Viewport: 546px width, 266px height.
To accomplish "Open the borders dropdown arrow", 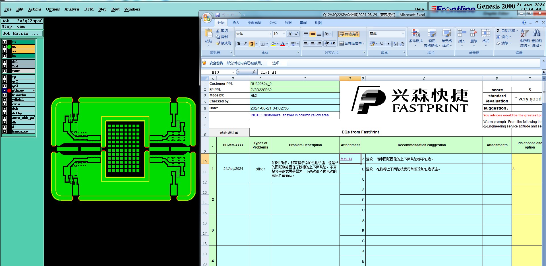I will [268, 44].
